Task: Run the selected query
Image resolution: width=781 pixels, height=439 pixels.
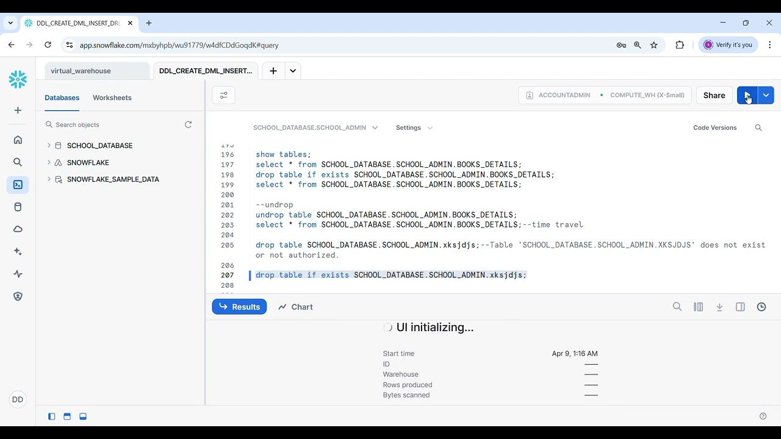Action: point(747,95)
